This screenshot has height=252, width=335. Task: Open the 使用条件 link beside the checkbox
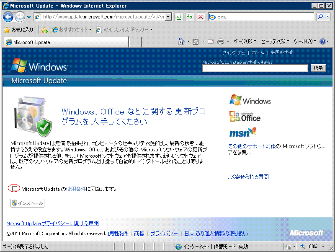pyautogui.click(x=76, y=189)
